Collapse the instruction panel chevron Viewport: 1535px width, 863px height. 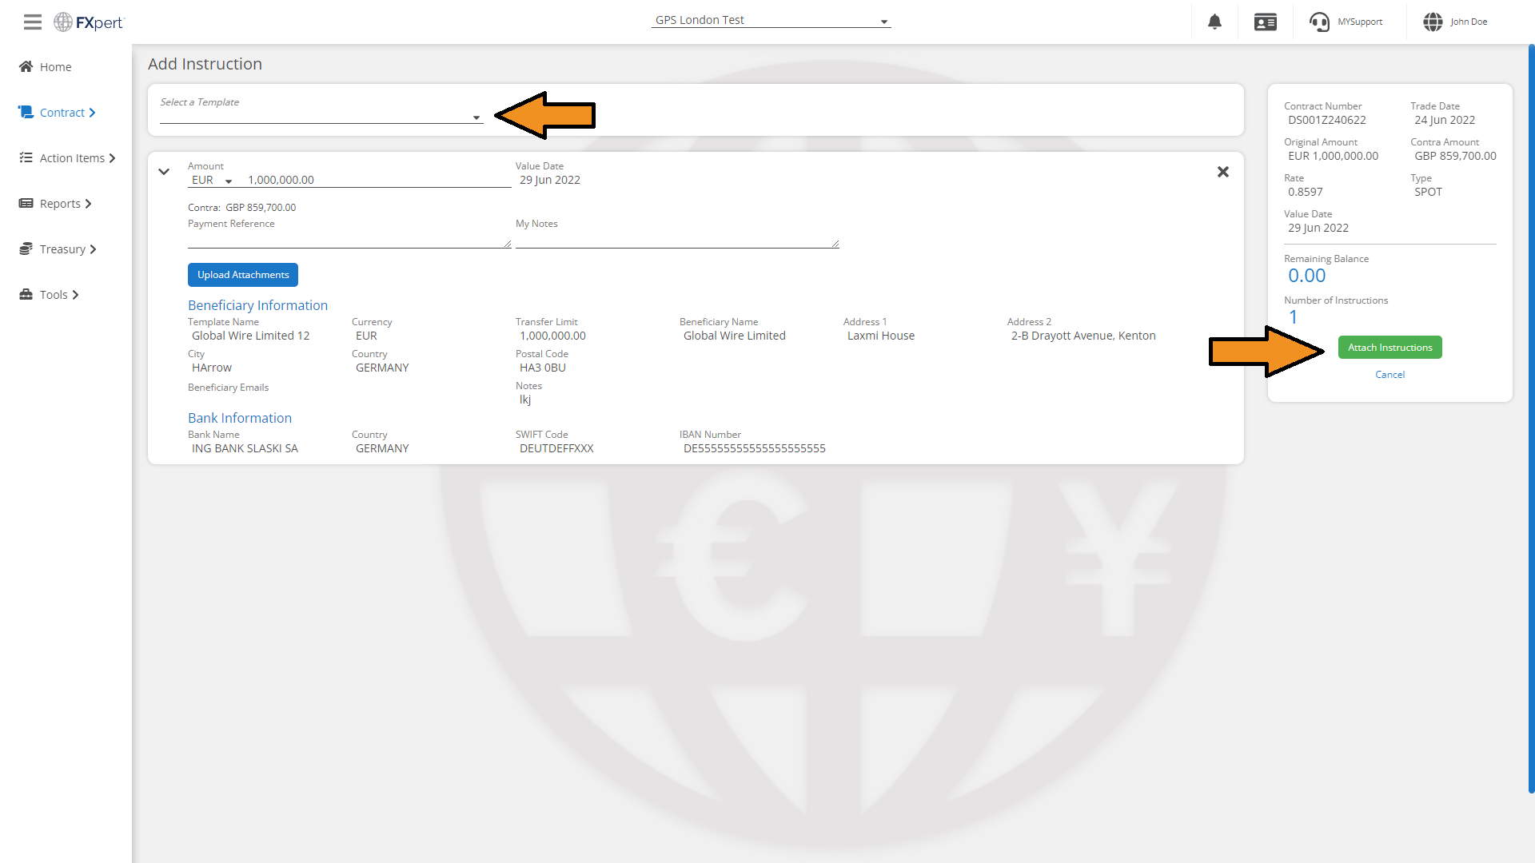coord(164,172)
